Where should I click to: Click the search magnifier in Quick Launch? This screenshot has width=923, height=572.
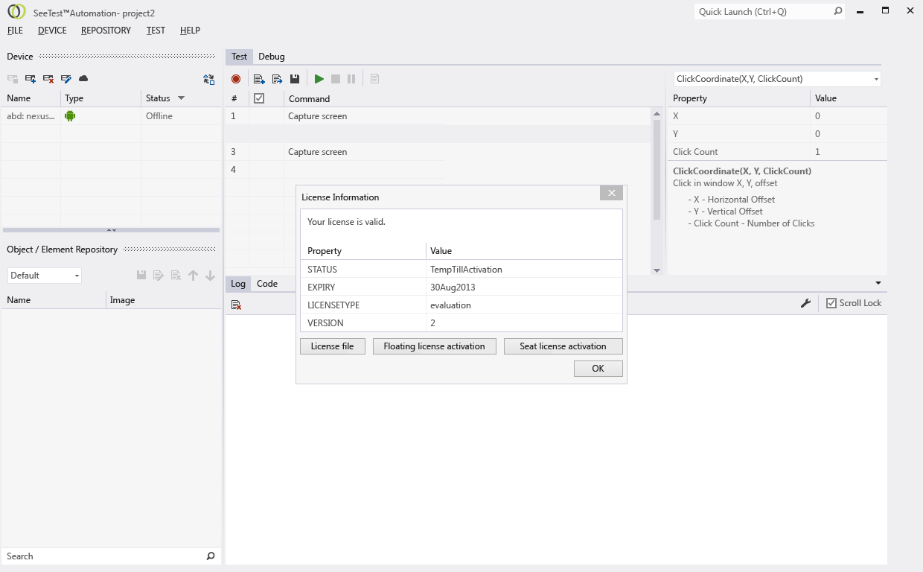coord(838,11)
